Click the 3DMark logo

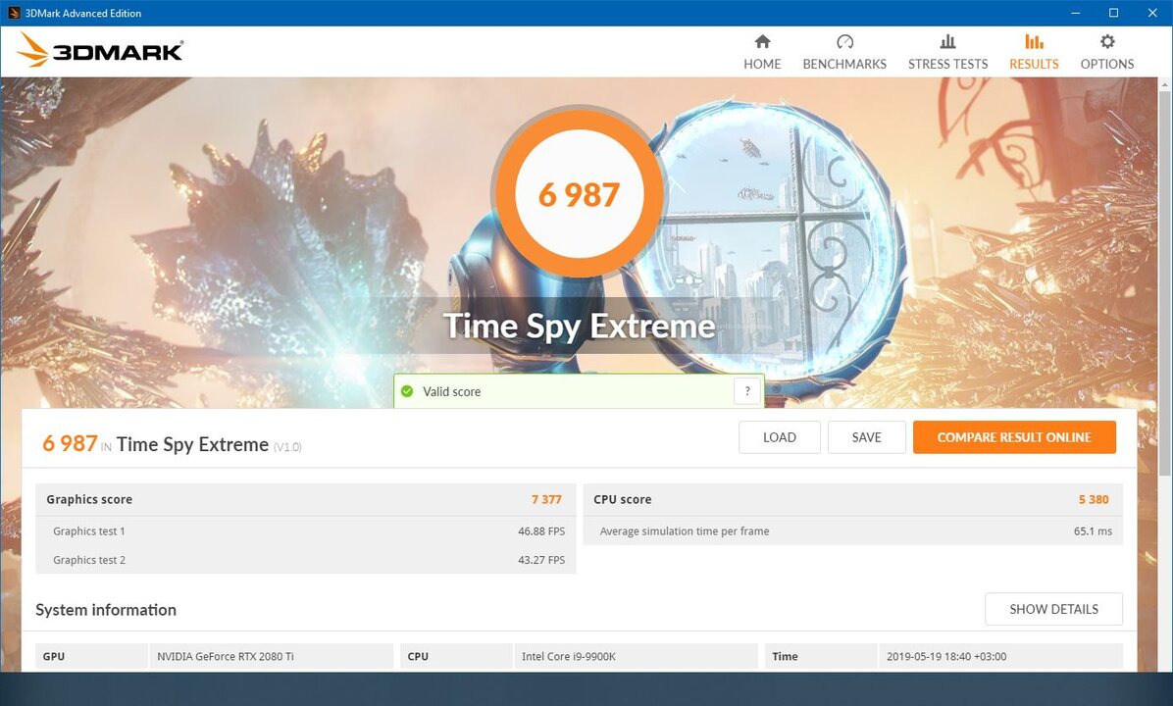coord(100,50)
